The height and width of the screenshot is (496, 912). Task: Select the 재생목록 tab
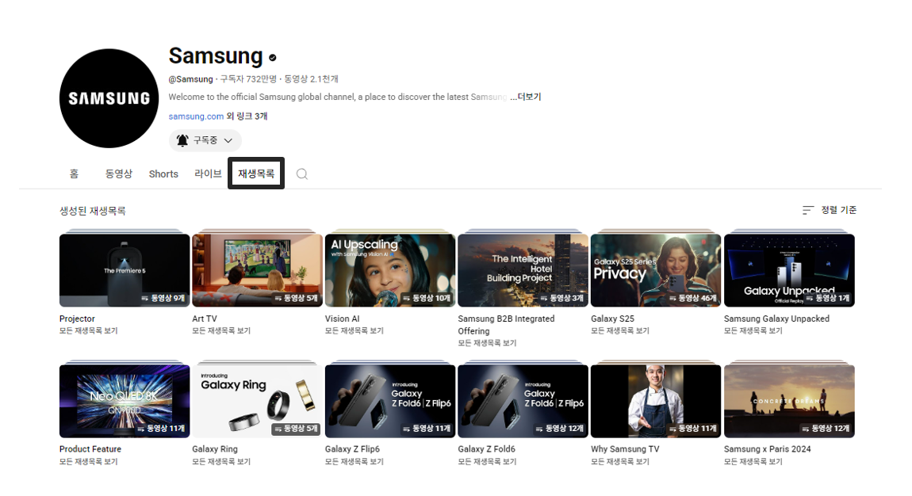coord(256,173)
